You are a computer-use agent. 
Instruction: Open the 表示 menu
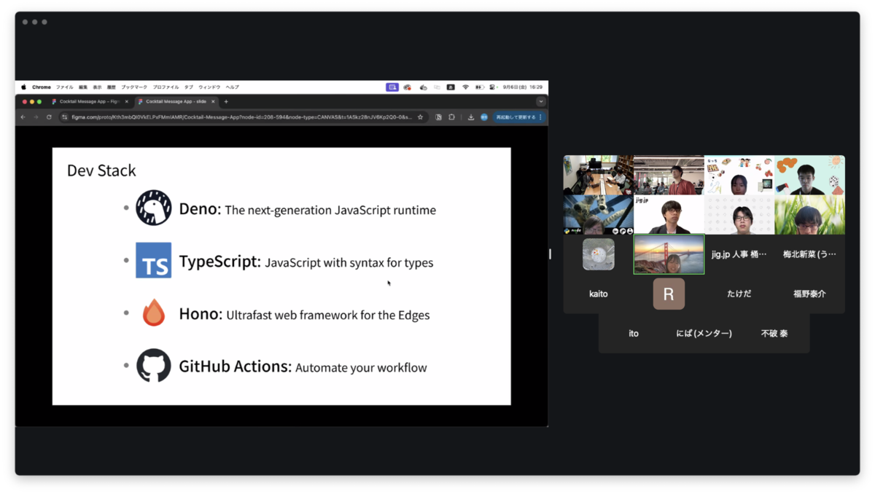[x=97, y=87]
